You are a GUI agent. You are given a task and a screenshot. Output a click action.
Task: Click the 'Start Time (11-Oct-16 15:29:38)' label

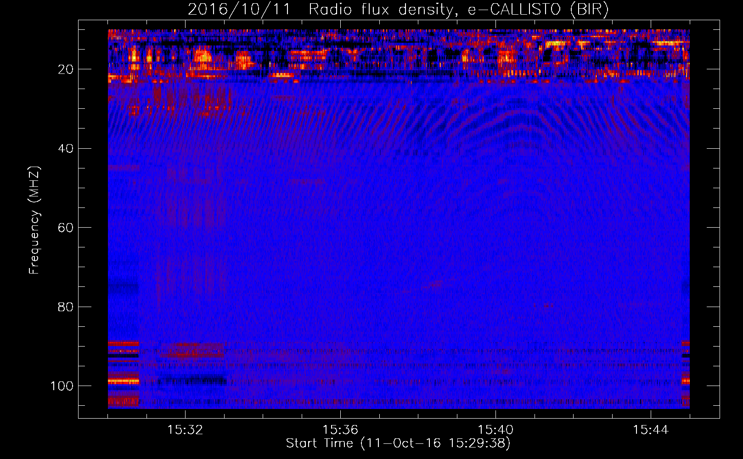[x=398, y=443]
